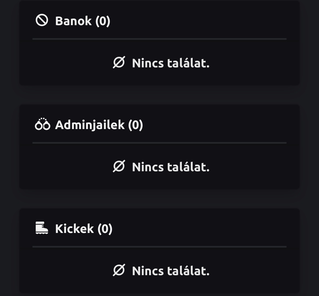Select the word Kickek in the header
319x296 pixels.
[x=74, y=229]
